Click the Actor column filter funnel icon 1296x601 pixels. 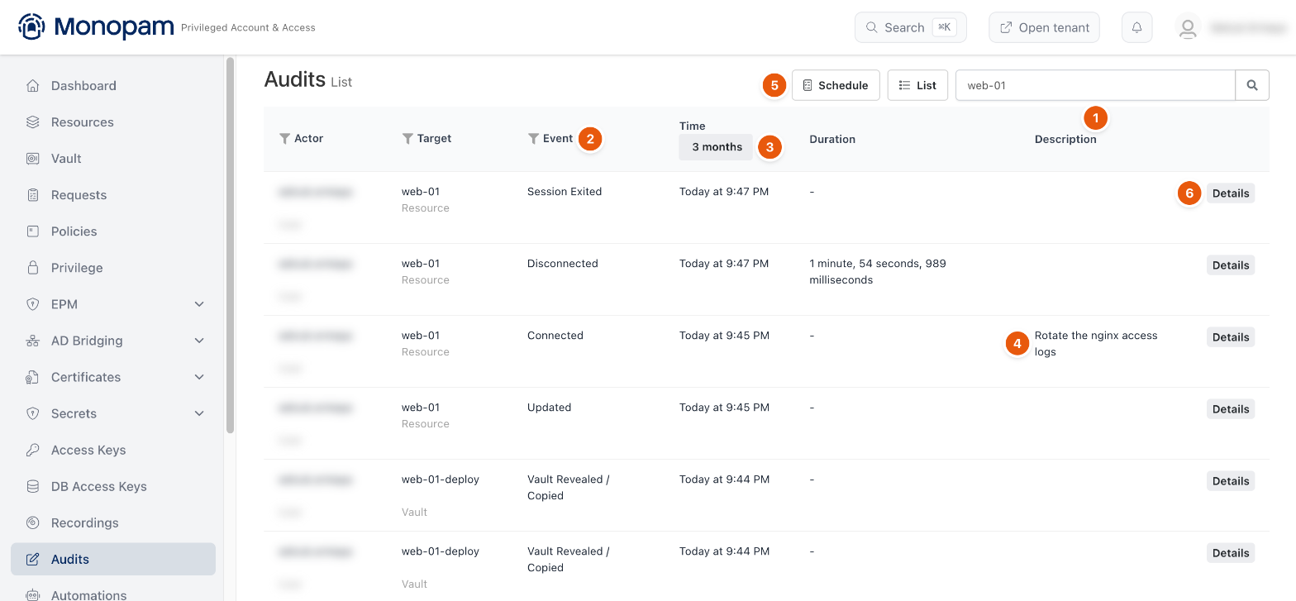tap(284, 139)
